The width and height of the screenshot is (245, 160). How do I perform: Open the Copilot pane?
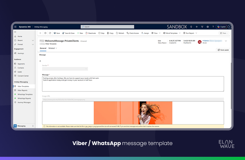[222, 27]
